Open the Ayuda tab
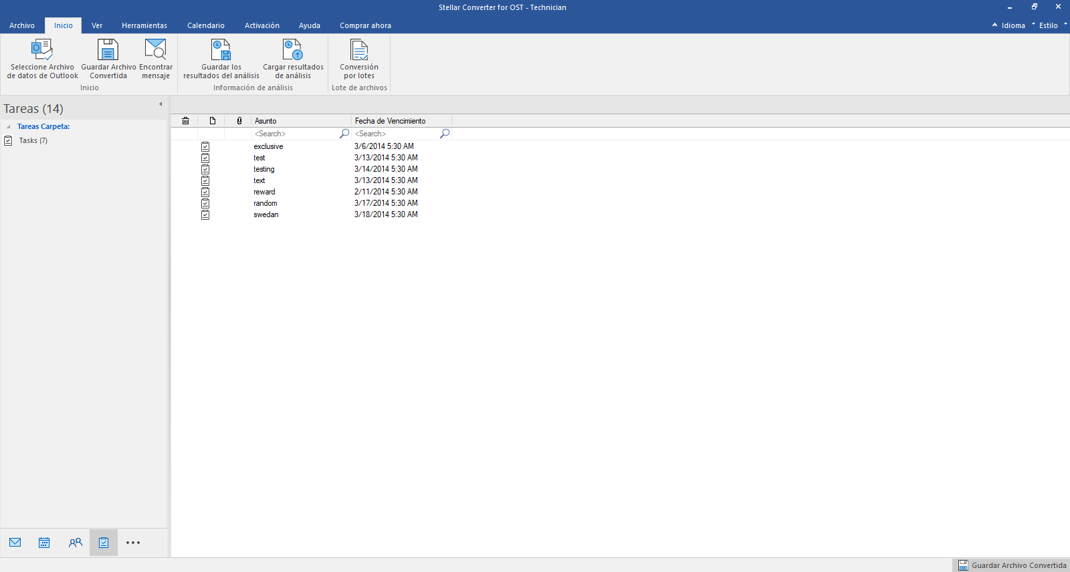Viewport: 1070px width, 572px height. 310,25
